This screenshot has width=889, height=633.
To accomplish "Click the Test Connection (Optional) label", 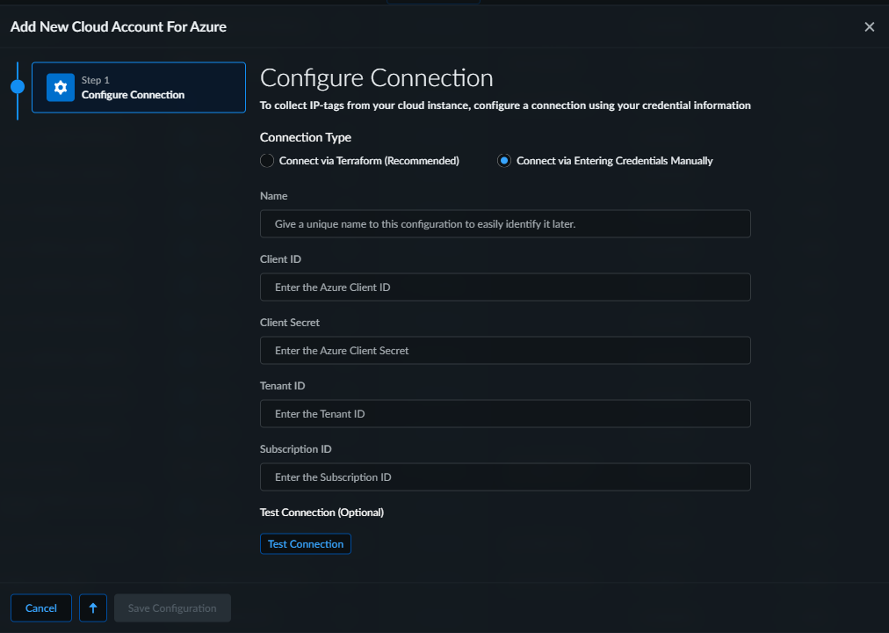I will tap(322, 513).
